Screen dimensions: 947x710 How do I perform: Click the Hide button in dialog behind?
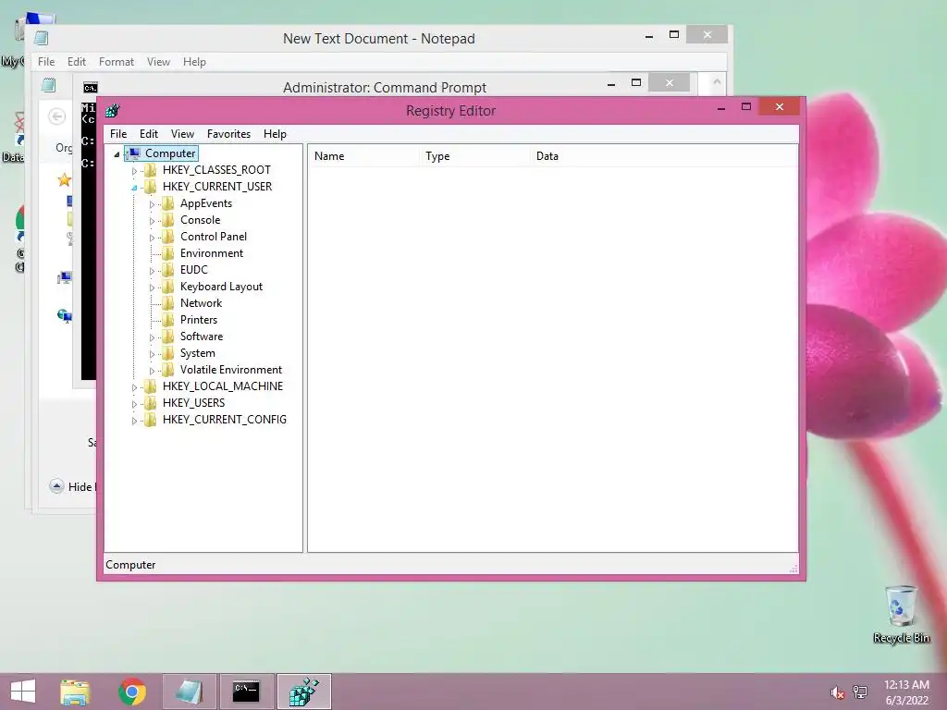(72, 486)
